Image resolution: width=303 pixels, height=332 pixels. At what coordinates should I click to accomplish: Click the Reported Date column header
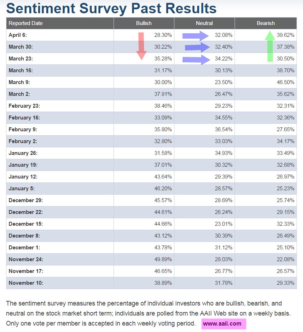(x=26, y=23)
